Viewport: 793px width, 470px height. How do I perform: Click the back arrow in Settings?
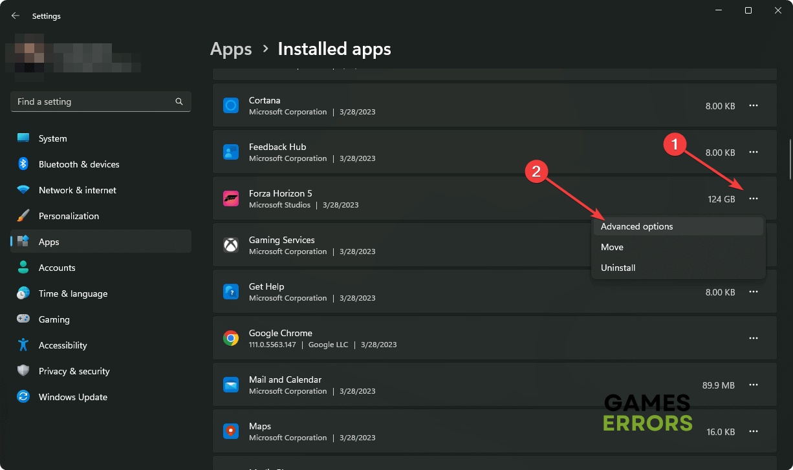pyautogui.click(x=16, y=16)
